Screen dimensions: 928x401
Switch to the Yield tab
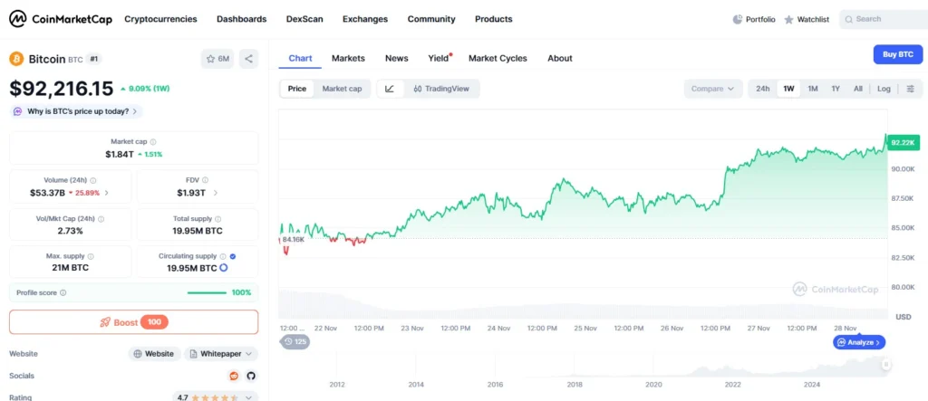click(x=439, y=58)
